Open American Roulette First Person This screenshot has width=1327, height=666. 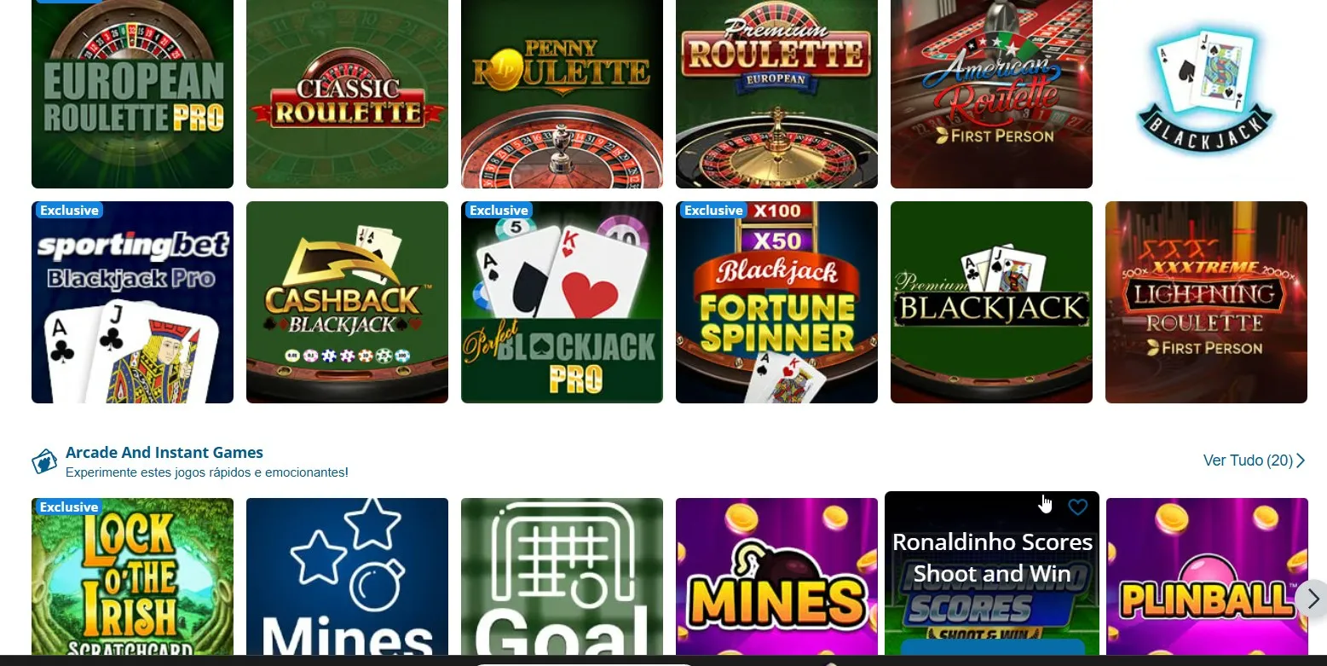coord(991,94)
